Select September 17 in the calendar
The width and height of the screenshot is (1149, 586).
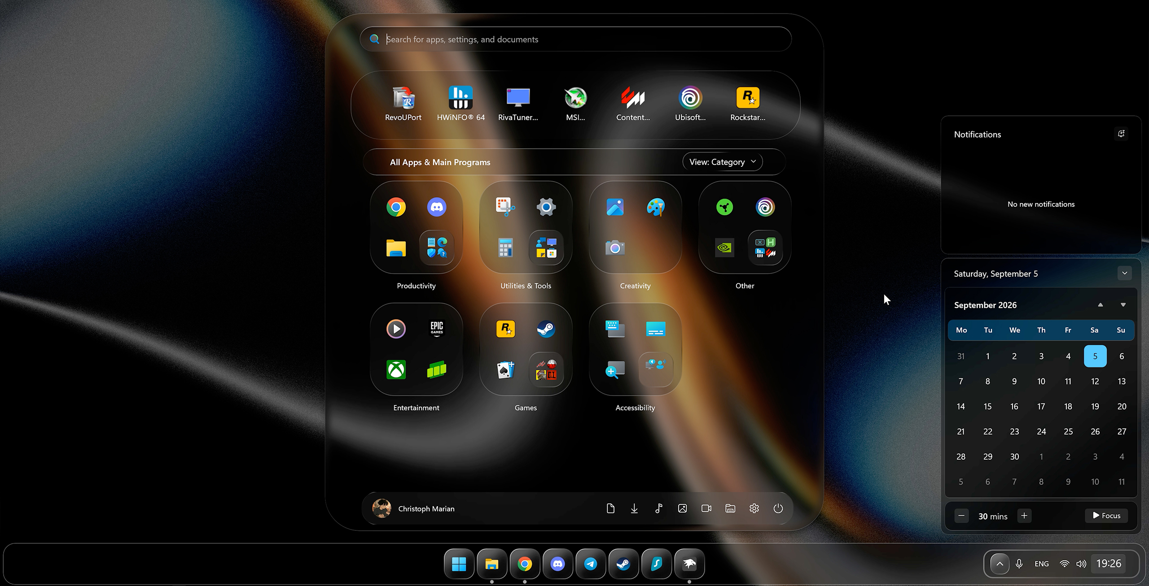pyautogui.click(x=1041, y=406)
